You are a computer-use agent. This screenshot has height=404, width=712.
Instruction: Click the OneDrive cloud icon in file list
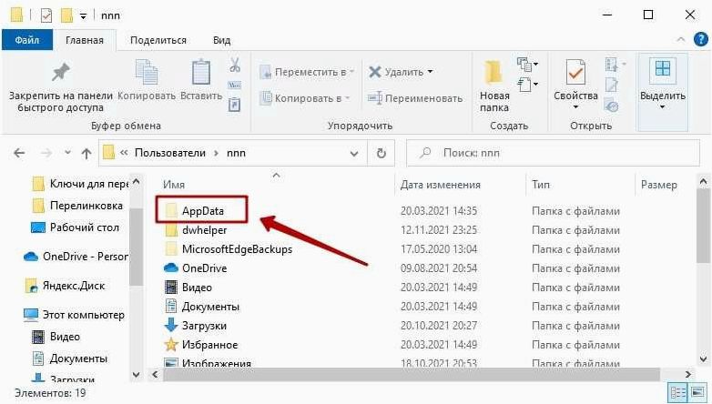(171, 268)
